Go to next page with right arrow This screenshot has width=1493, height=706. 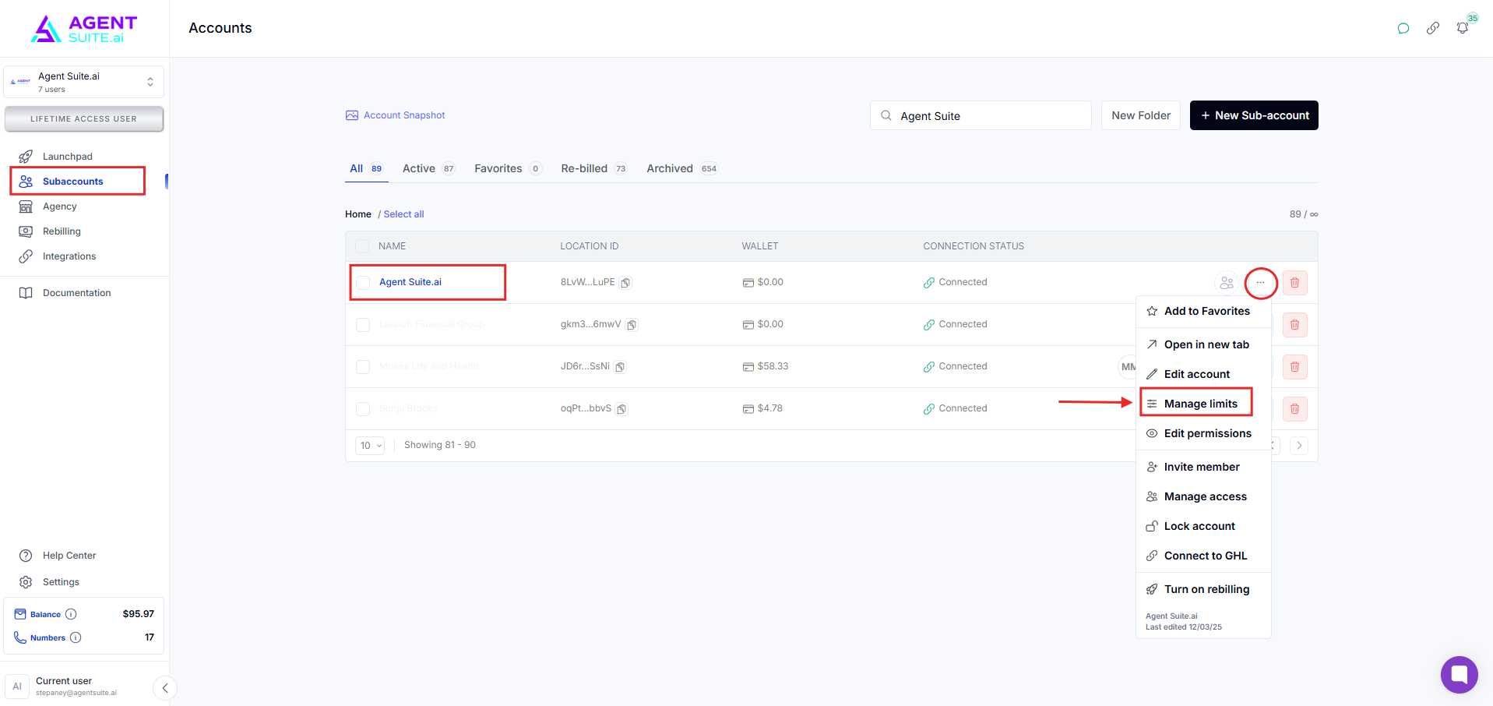(x=1299, y=446)
